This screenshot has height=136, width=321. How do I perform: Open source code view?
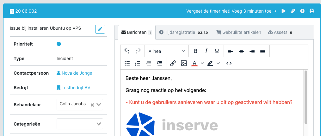tap(229, 63)
